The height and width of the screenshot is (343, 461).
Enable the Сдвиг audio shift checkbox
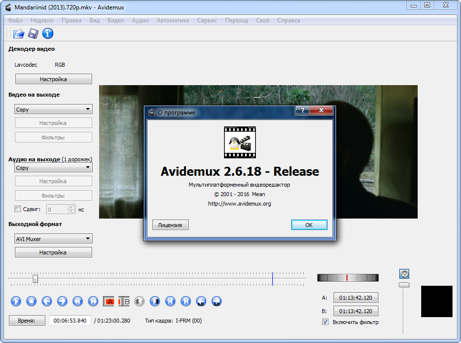(18, 209)
